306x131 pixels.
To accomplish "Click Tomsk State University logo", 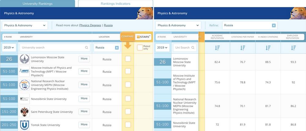I will (24, 125).
